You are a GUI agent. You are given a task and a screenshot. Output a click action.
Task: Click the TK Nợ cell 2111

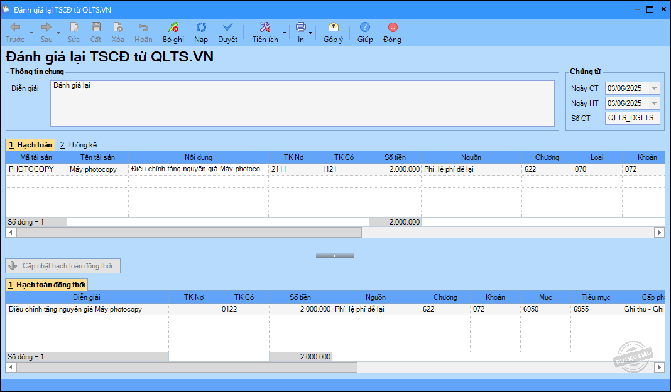tap(294, 169)
